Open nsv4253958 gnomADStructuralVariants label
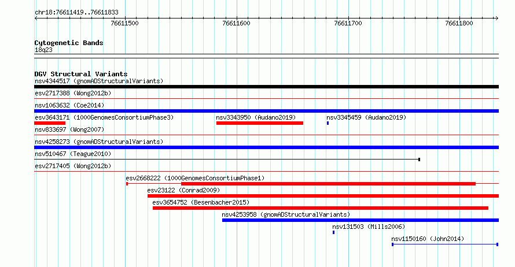This screenshot has height=267, width=515. point(286,214)
